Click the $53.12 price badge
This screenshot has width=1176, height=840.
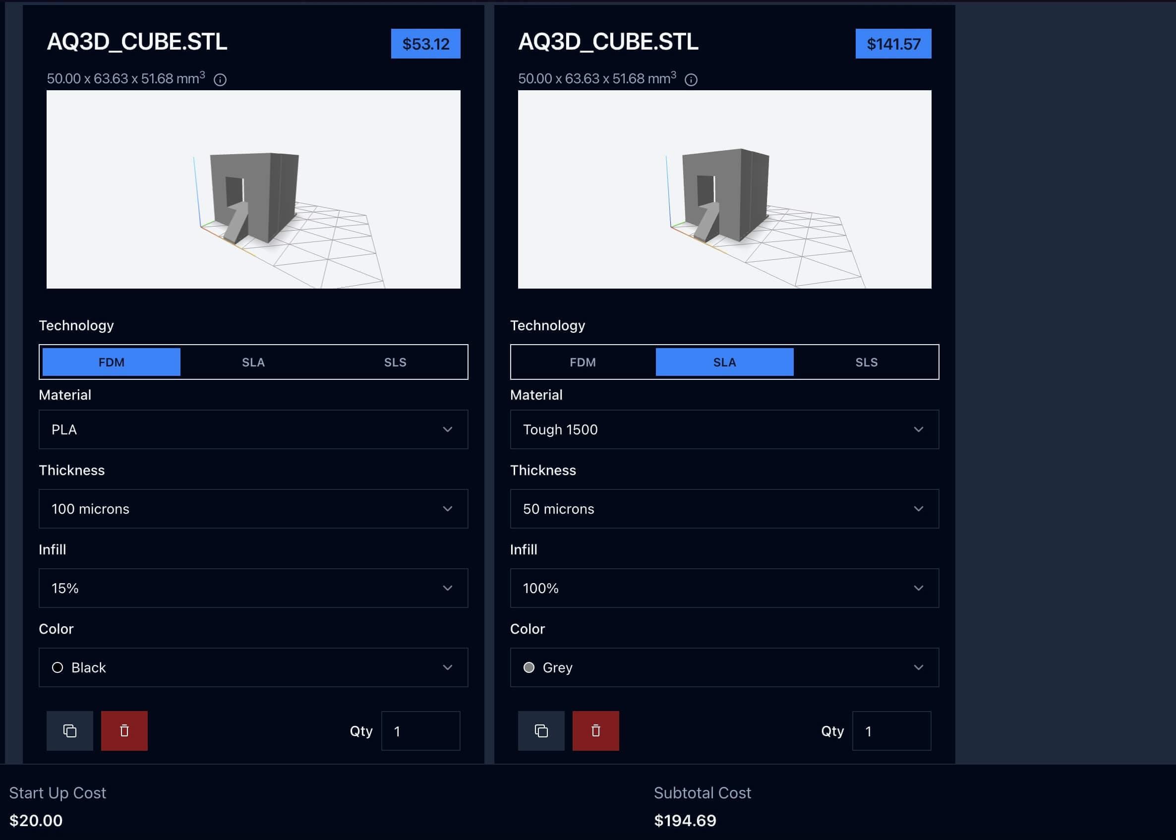[425, 44]
